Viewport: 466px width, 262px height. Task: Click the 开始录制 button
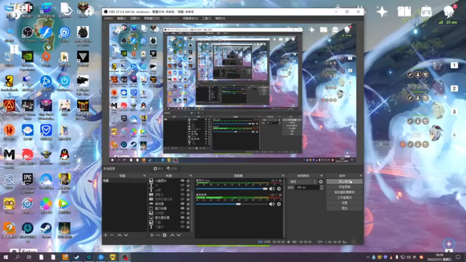(x=344, y=187)
